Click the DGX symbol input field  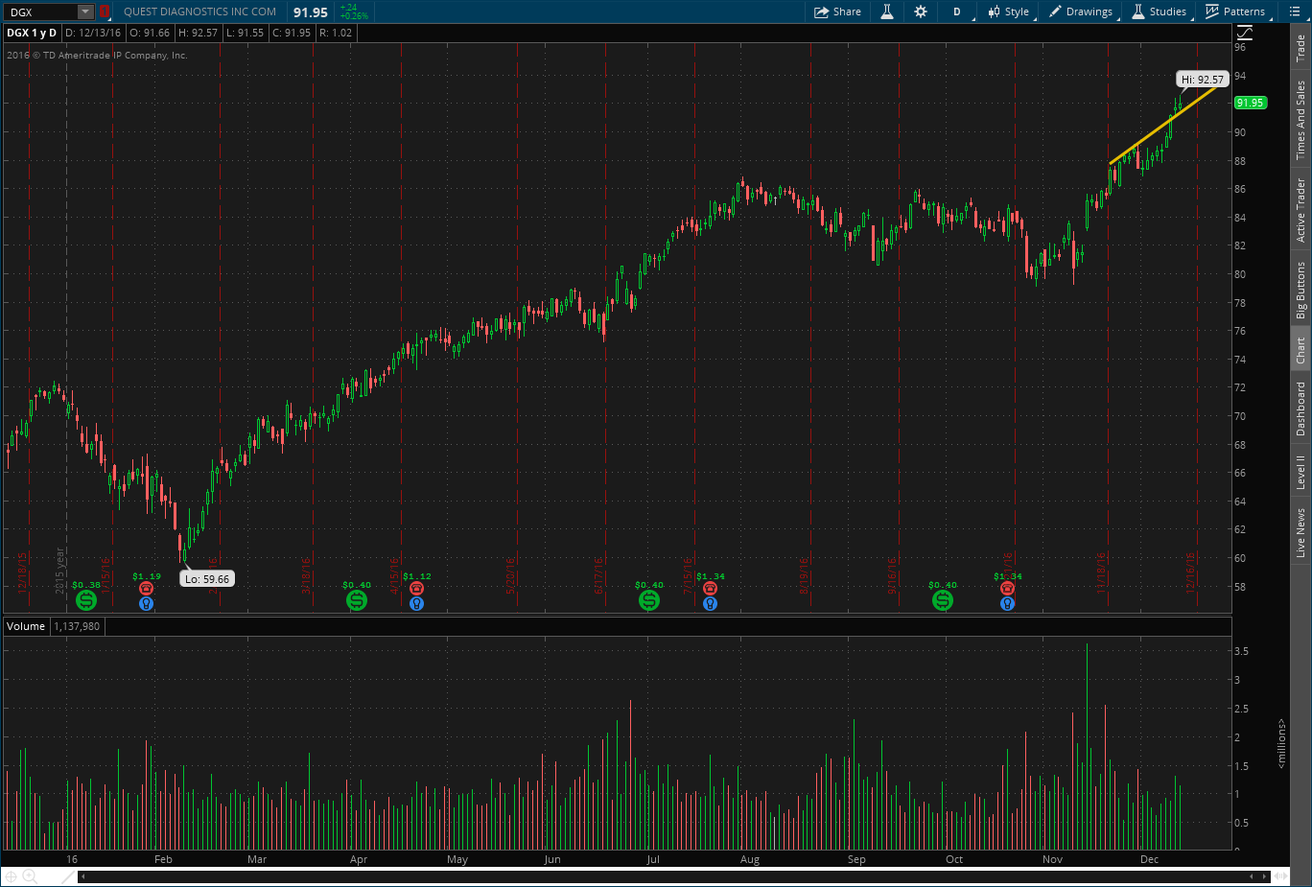pos(40,12)
